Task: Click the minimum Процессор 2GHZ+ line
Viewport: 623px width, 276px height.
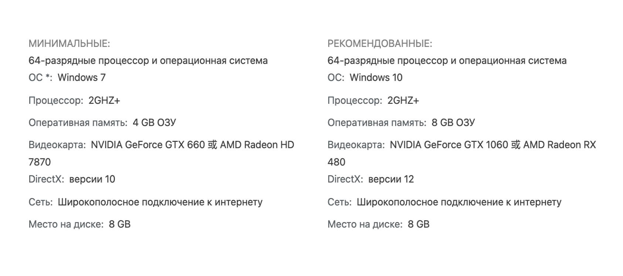Action: (x=74, y=100)
